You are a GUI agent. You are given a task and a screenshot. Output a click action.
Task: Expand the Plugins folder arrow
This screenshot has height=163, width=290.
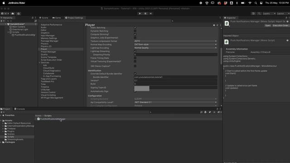coord(3,131)
